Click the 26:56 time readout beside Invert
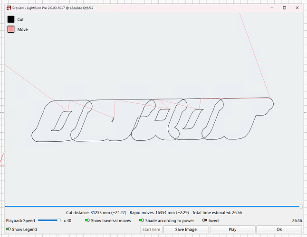307x237 pixels. click(x=297, y=220)
